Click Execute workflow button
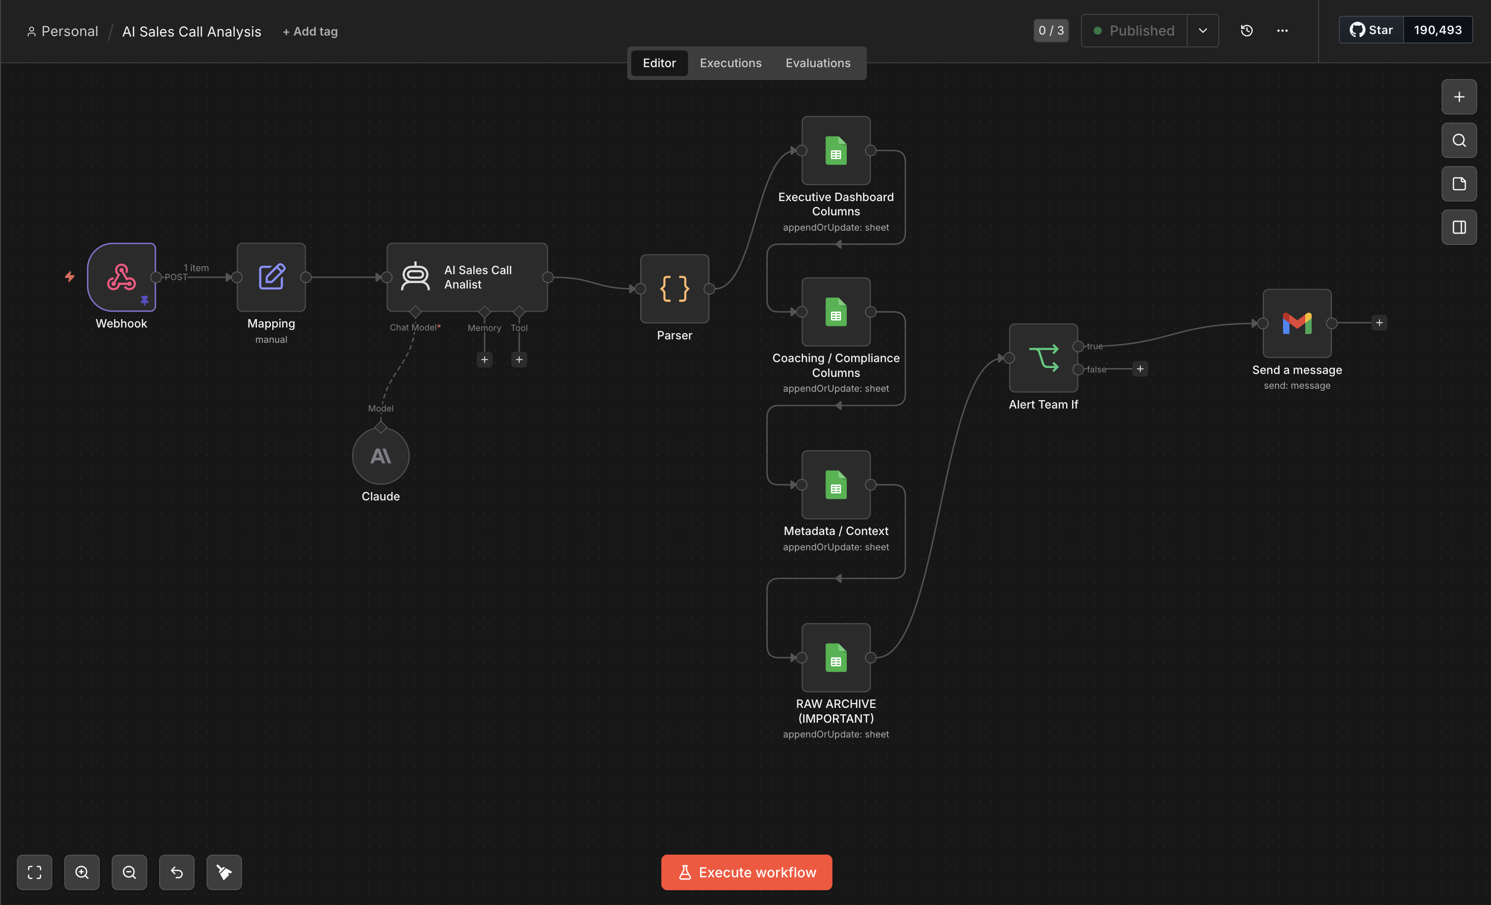 (746, 872)
